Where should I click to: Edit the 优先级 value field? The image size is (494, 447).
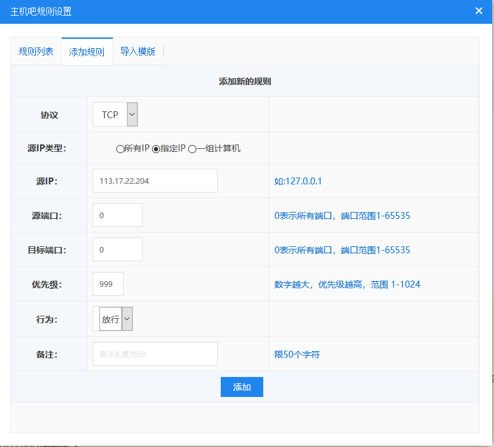(108, 284)
